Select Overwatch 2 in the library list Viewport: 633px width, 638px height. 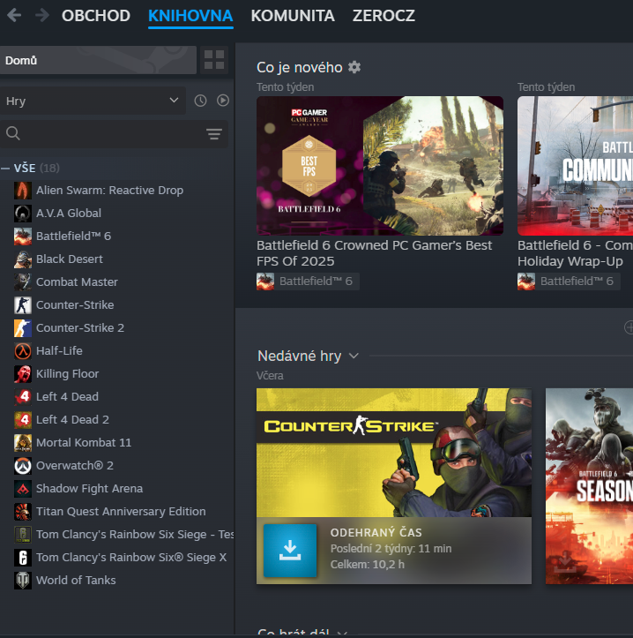point(74,465)
